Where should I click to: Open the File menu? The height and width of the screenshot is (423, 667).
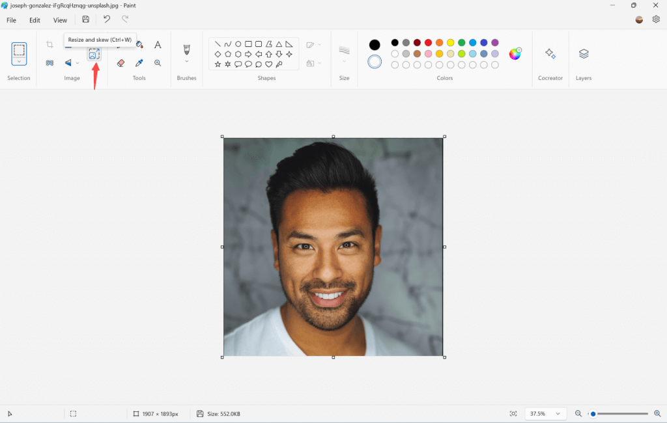[12, 20]
